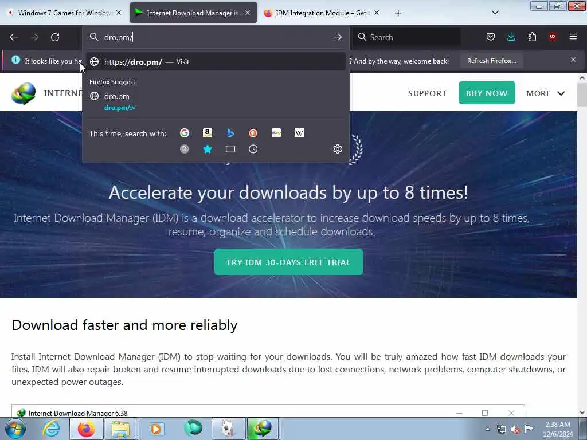Select the grey magnifier search engine icon
This screenshot has height=440, width=587.
coord(185,150)
